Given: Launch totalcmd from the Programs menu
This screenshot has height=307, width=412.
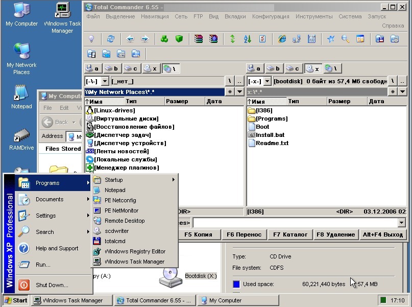Looking at the screenshot, I should [134, 241].
